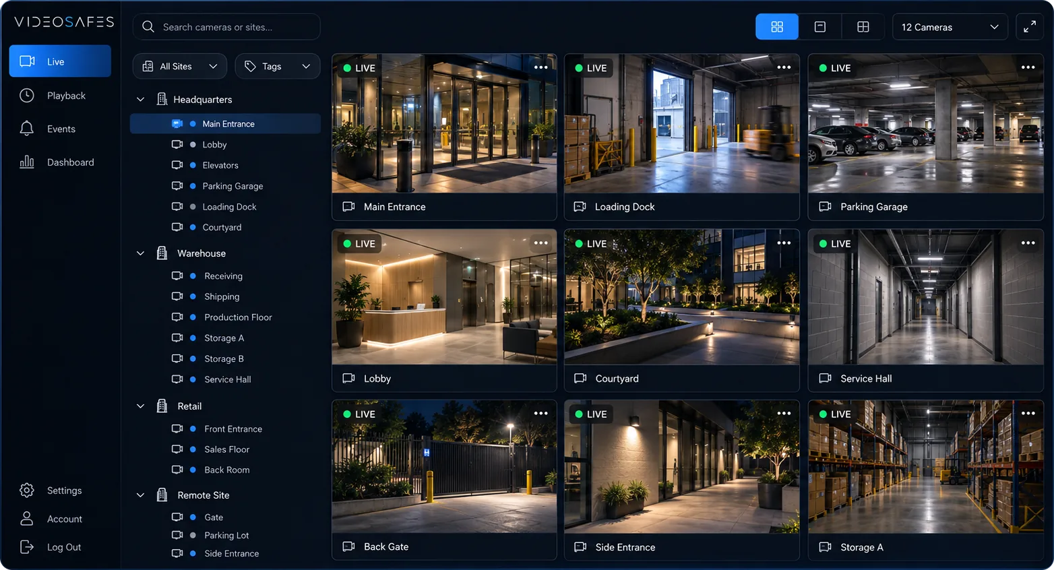
Task: Collapse the Warehouse site group
Action: coord(140,253)
